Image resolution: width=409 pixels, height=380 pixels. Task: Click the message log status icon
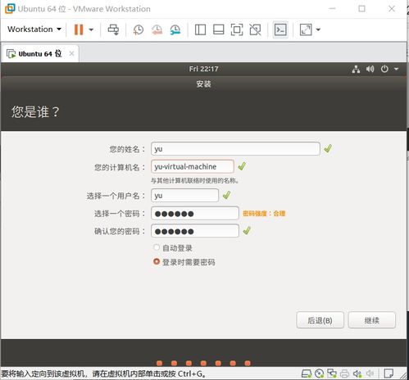(389, 373)
